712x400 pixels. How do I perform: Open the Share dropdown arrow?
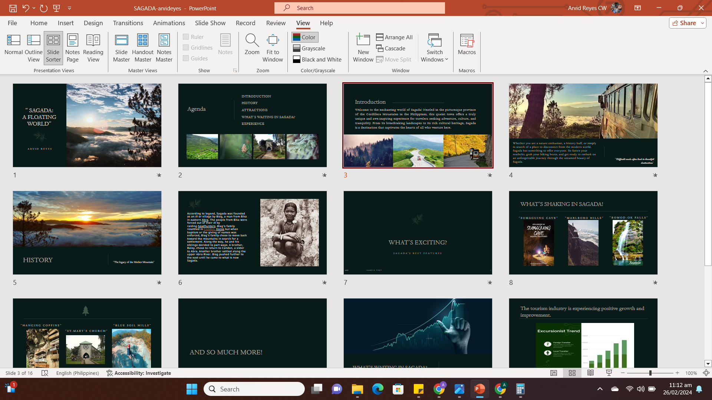(x=702, y=23)
